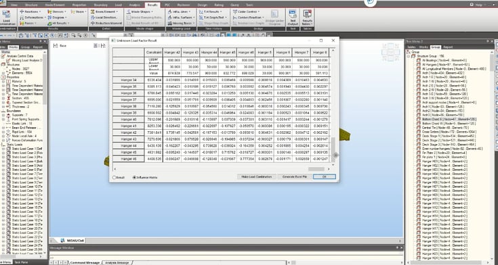Click the Diagram results icon
Image resolution: width=498 pixels, height=265 pixels.
49,18
